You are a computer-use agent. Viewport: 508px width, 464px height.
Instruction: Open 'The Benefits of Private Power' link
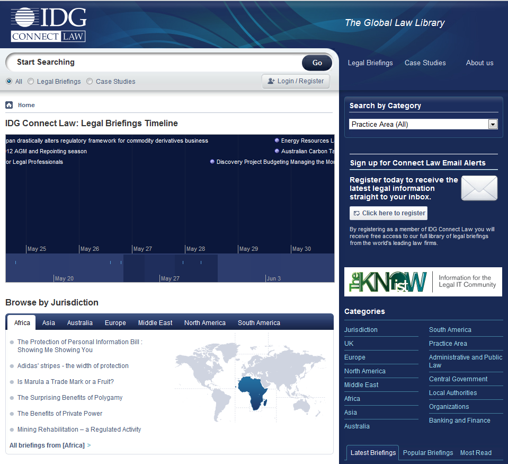[60, 414]
